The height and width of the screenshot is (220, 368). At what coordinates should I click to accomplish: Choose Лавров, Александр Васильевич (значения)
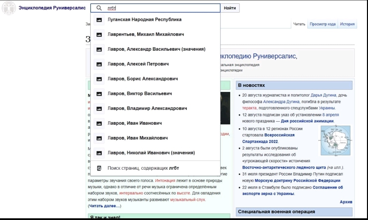pos(155,49)
